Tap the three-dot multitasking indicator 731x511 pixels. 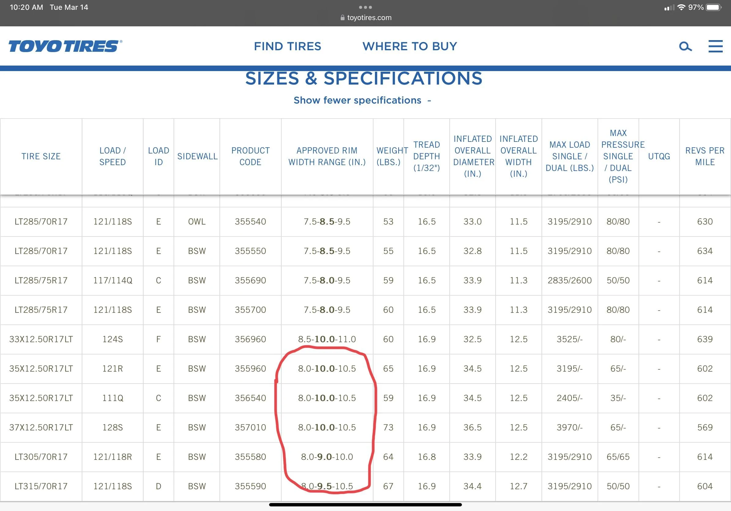[365, 7]
